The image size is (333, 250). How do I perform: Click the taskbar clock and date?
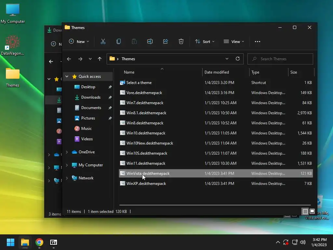tap(319, 242)
